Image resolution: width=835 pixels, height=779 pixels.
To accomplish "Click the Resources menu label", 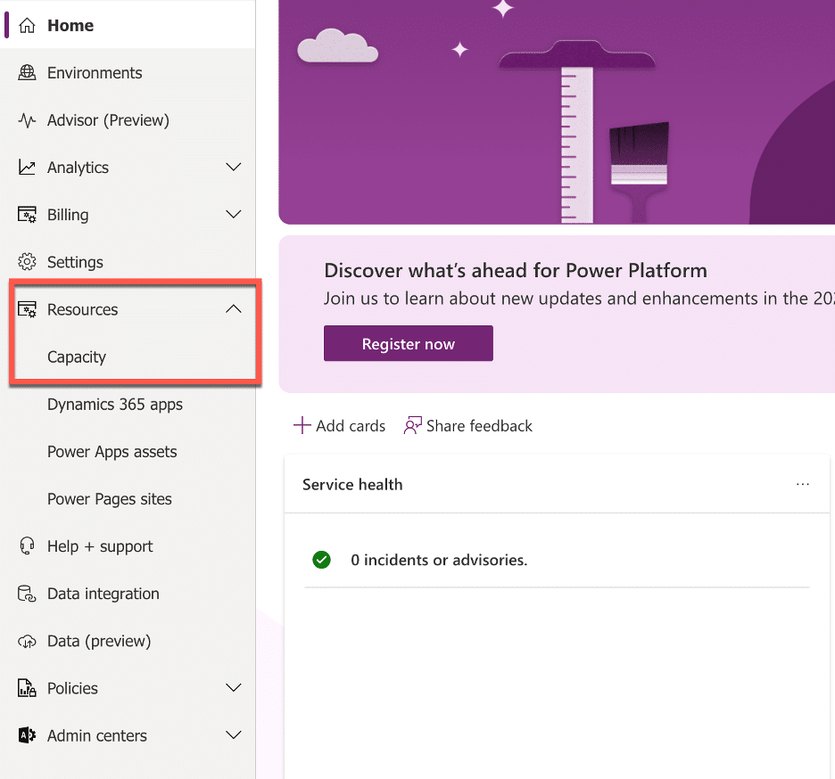I will point(83,309).
